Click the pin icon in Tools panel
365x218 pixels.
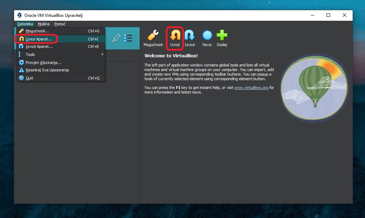(x=116, y=38)
